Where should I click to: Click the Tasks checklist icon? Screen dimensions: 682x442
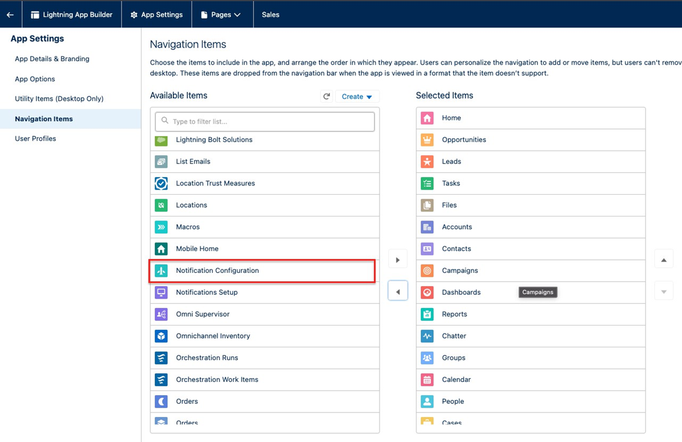[427, 183]
